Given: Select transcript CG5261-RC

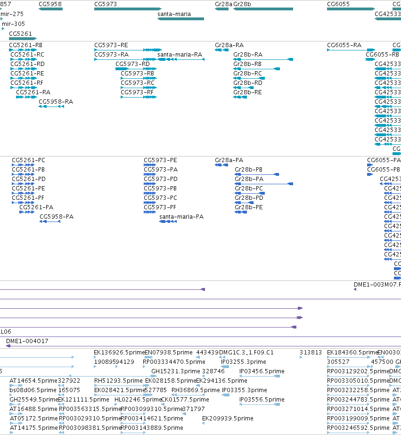Looking at the screenshot, I should tap(27, 55).
